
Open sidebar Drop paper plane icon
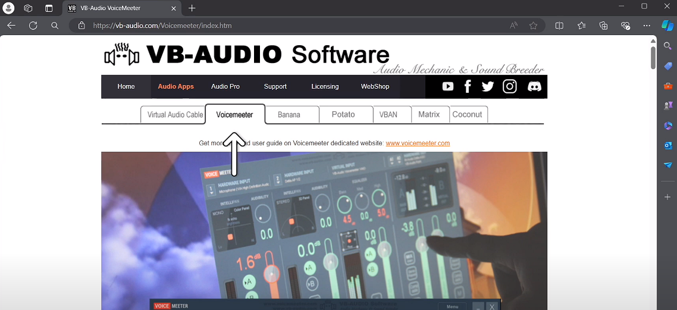click(x=668, y=165)
